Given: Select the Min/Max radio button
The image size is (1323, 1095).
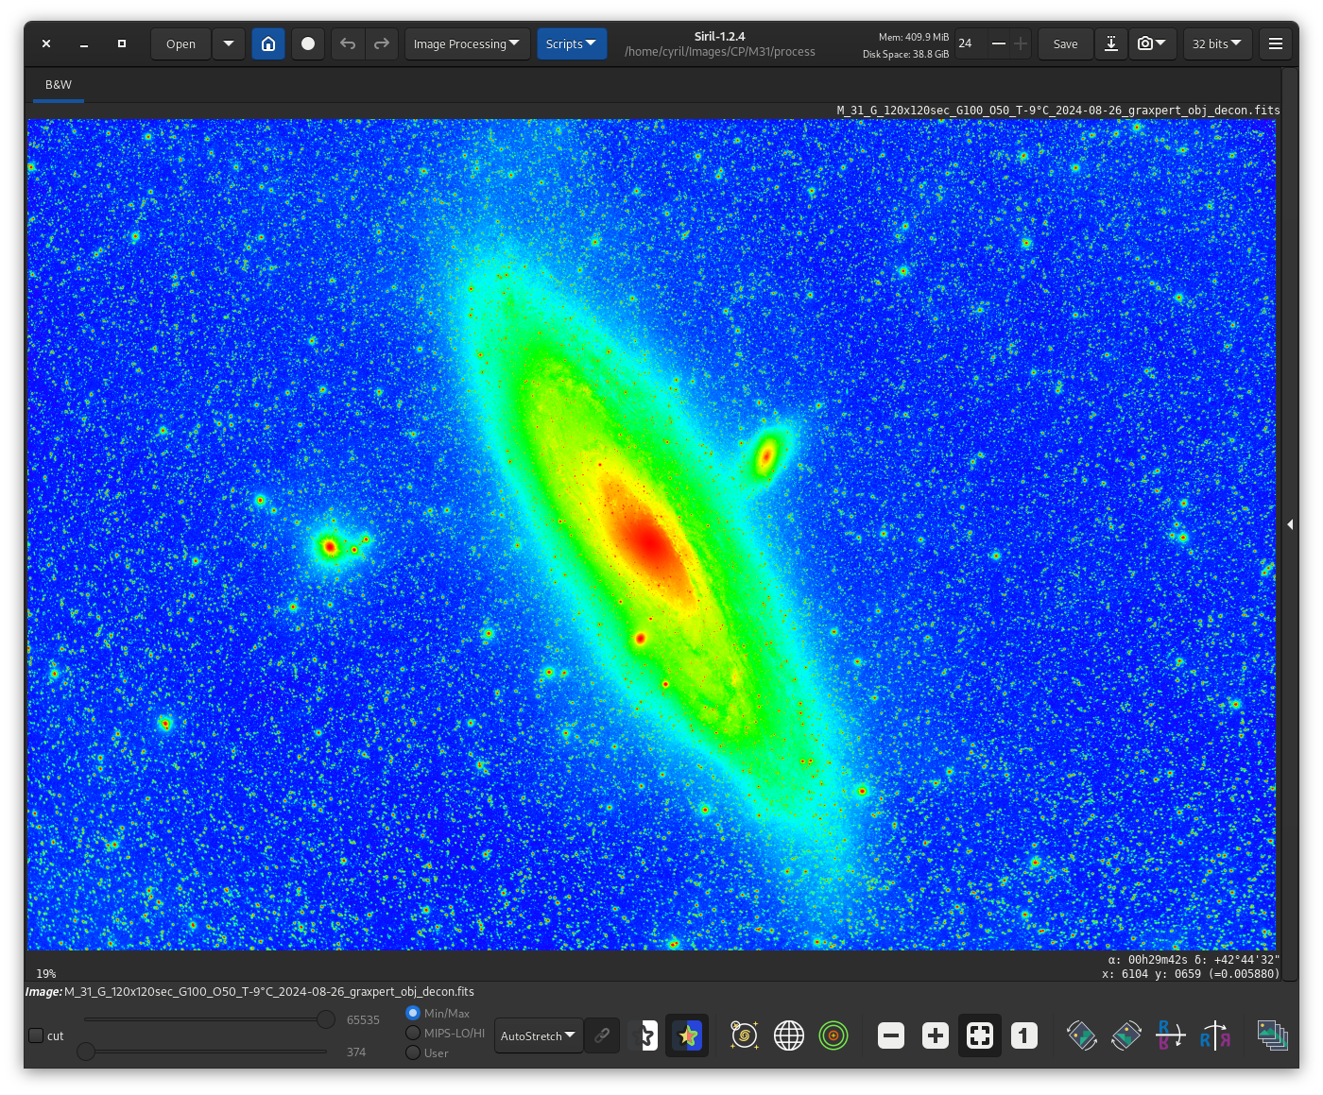Looking at the screenshot, I should click(x=413, y=1013).
